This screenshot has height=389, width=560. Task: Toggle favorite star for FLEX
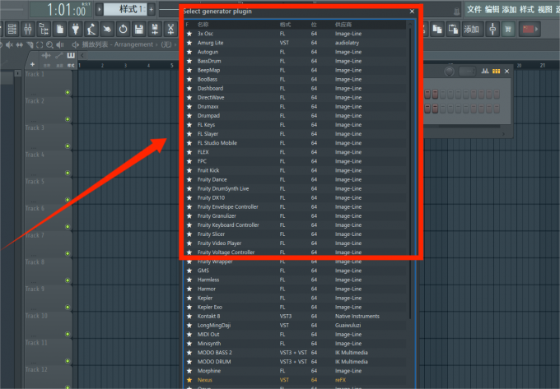(x=189, y=152)
